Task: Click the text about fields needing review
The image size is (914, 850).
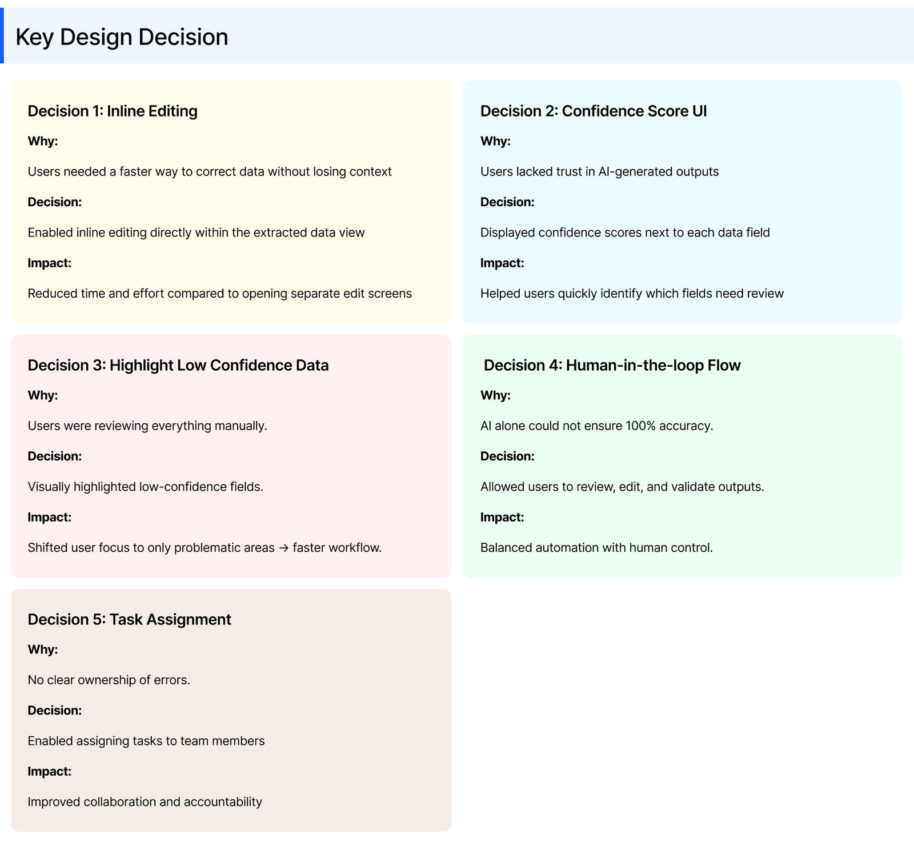Action: coord(632,293)
